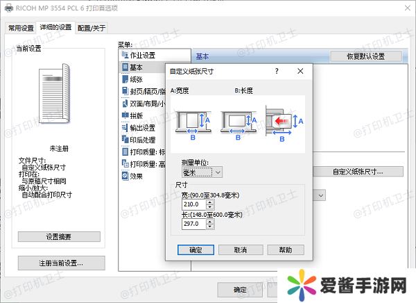Click the 宽 width input field showing 210.0
The image size is (416, 303).
(189, 204)
